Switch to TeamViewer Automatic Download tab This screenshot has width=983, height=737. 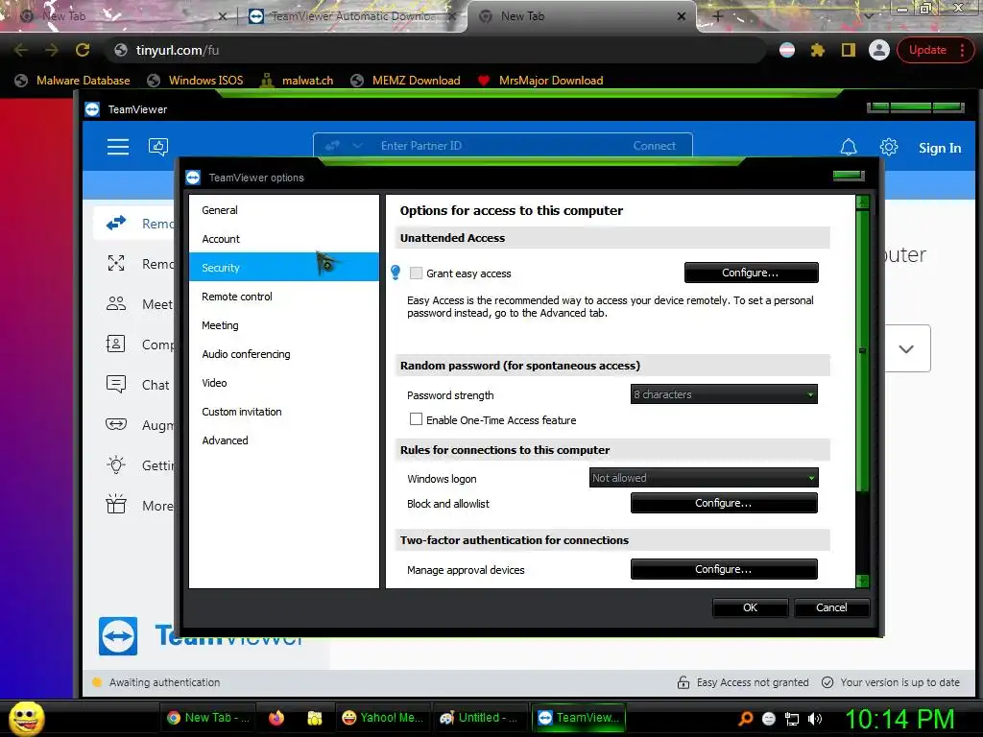click(x=352, y=16)
